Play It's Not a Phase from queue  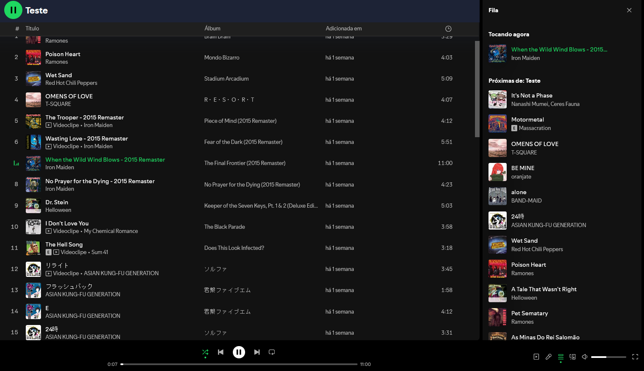[x=532, y=95]
